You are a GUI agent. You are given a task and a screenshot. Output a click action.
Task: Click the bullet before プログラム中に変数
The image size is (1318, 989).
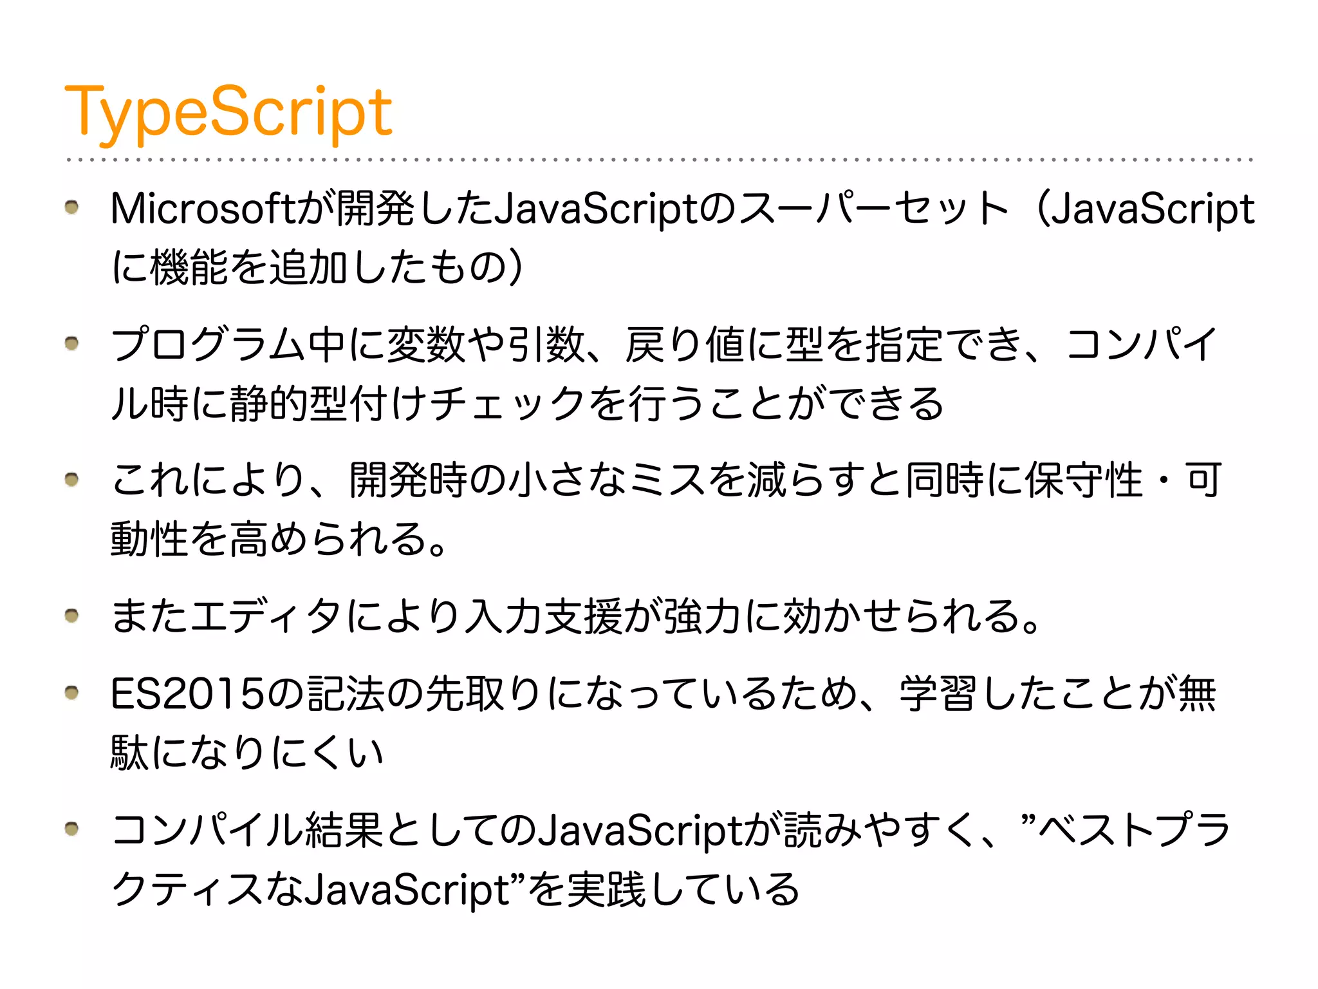click(x=71, y=343)
